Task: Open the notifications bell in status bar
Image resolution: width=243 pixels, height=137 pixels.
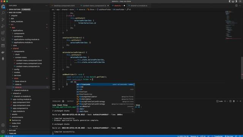Action: pos(240,136)
